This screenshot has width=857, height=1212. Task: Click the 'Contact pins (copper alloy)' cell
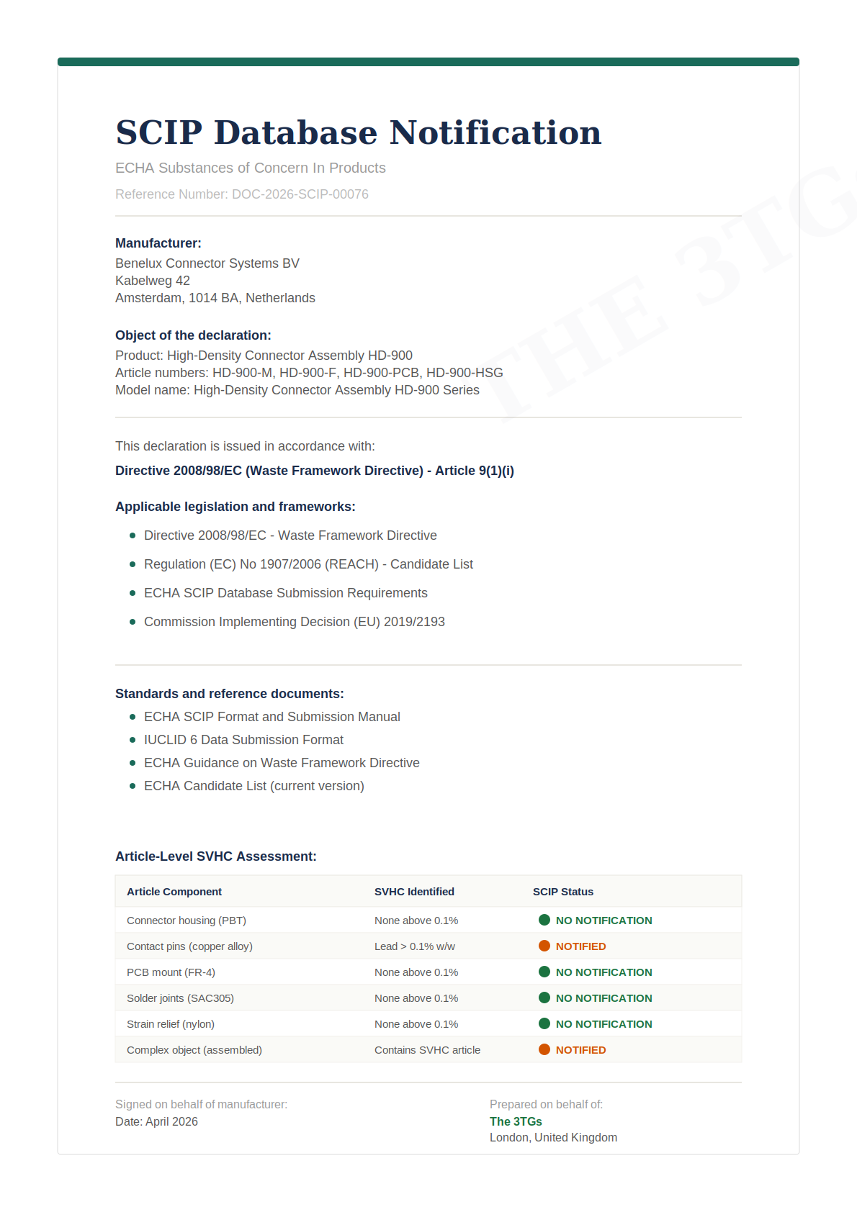click(189, 946)
